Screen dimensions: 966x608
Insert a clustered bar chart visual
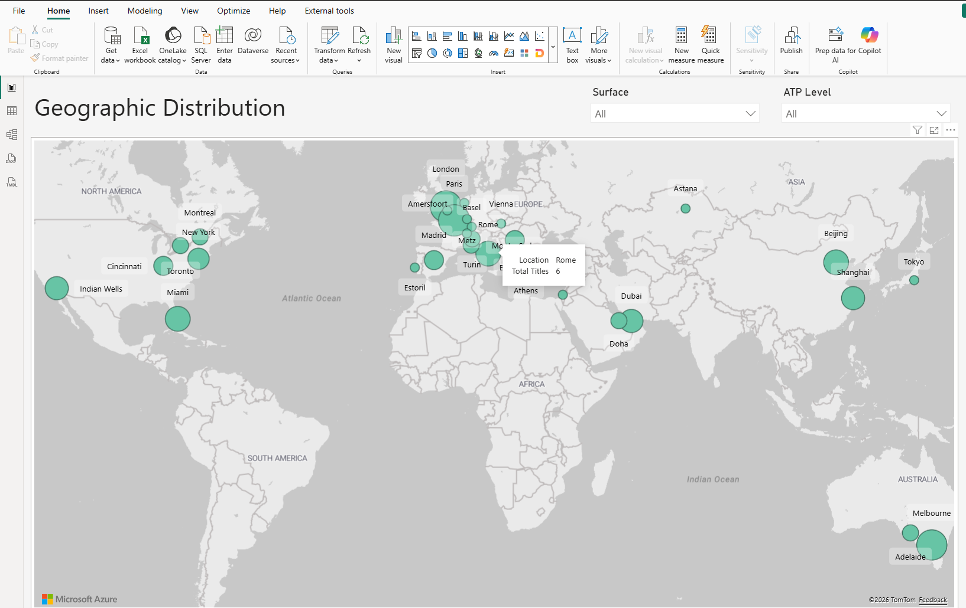(448, 37)
